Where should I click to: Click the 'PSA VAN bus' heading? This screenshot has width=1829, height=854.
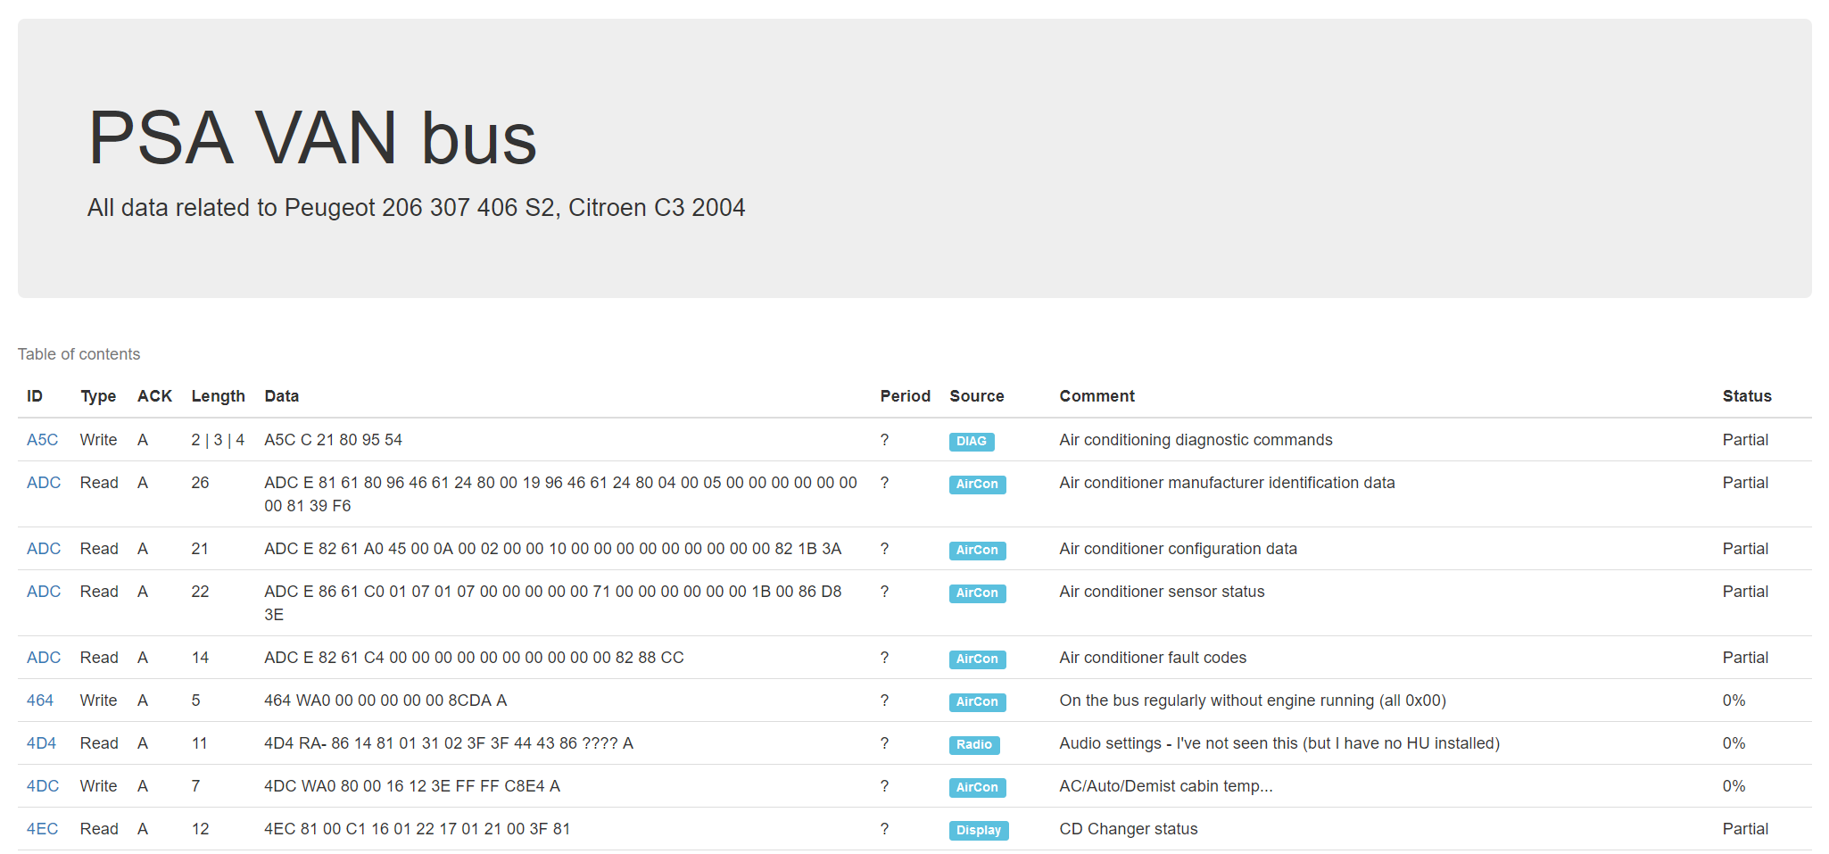312,138
